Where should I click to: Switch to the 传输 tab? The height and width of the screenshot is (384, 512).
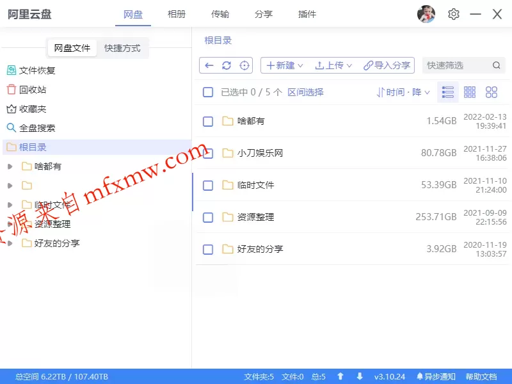(x=220, y=14)
